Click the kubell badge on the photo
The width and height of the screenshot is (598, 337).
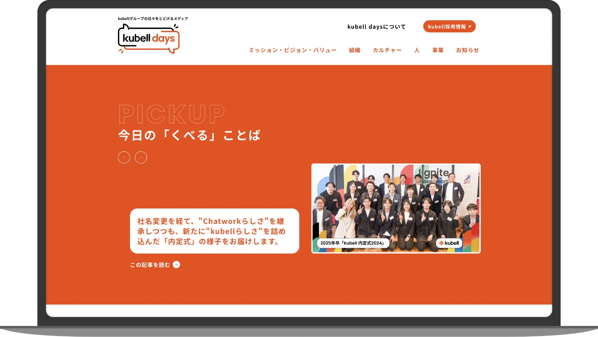coord(449,243)
